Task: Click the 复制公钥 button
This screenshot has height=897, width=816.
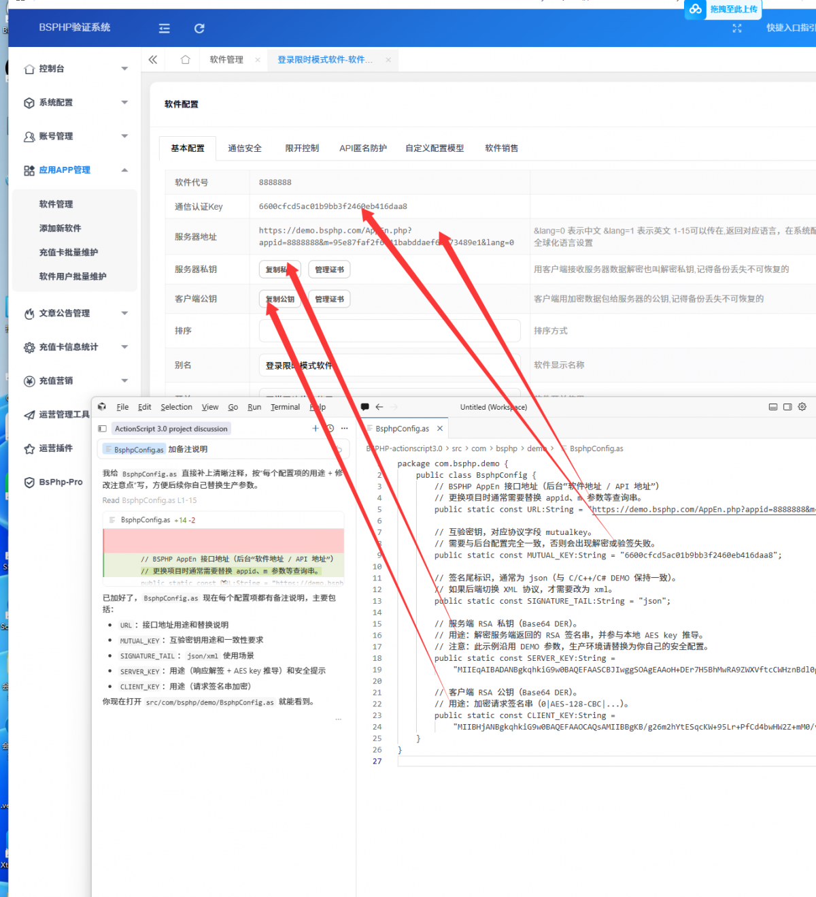Action: (x=280, y=299)
